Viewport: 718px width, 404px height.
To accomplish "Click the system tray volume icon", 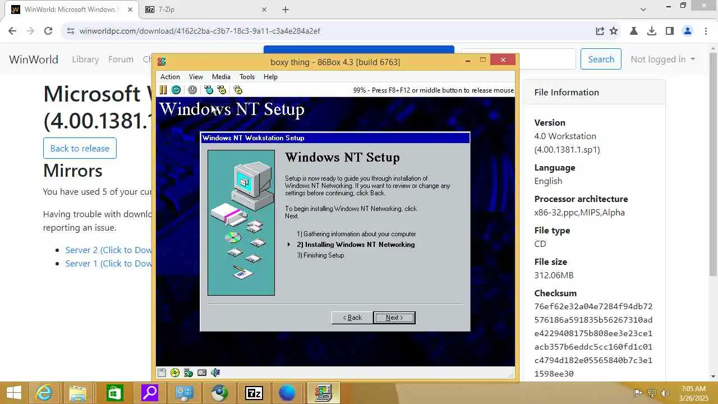I will point(665,393).
